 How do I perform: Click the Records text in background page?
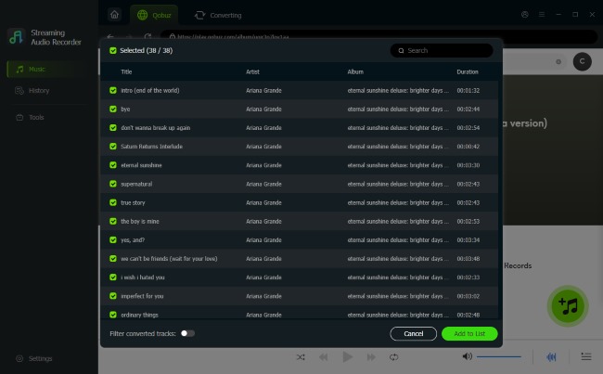click(x=518, y=265)
